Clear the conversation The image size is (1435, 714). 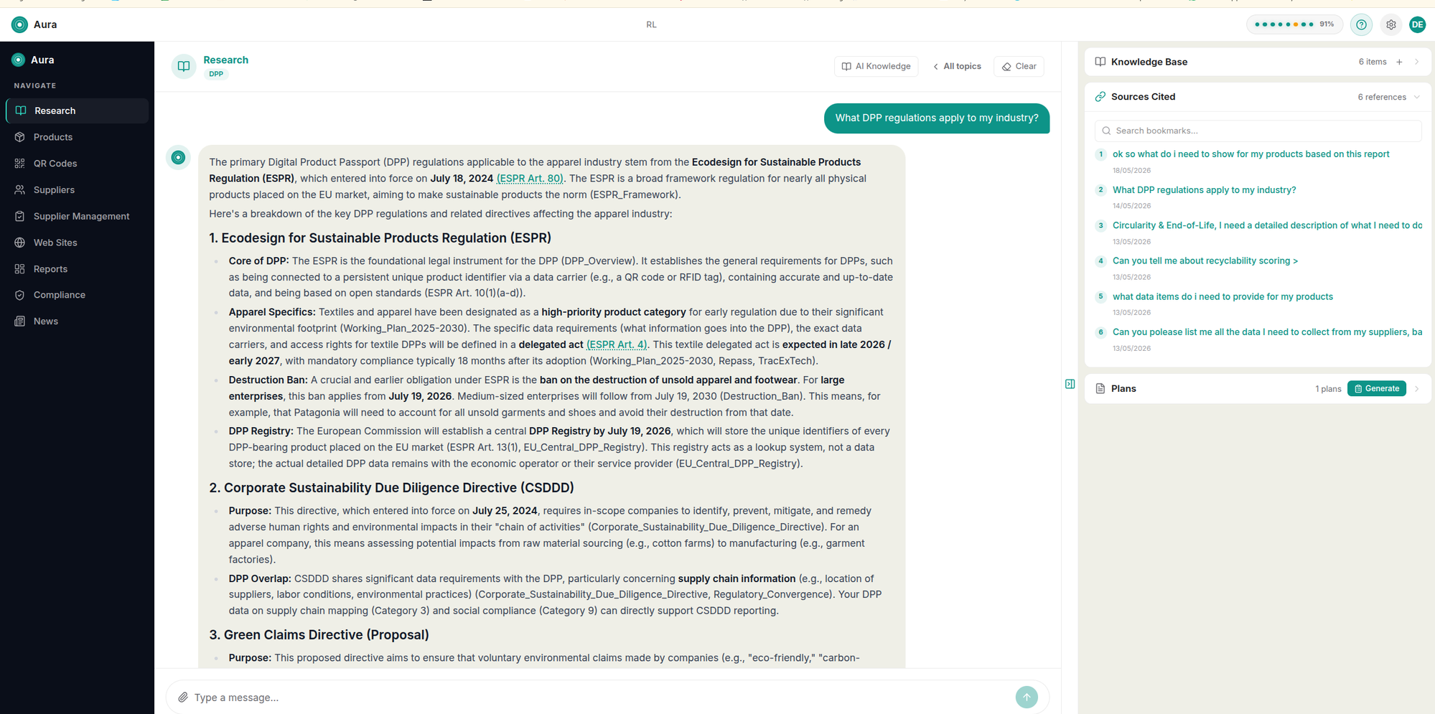[1019, 66]
